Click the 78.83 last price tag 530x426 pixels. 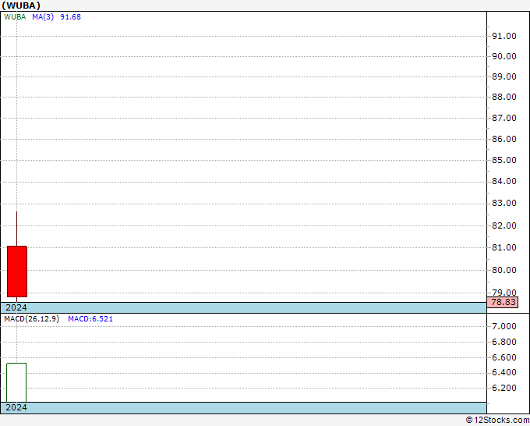tap(503, 302)
